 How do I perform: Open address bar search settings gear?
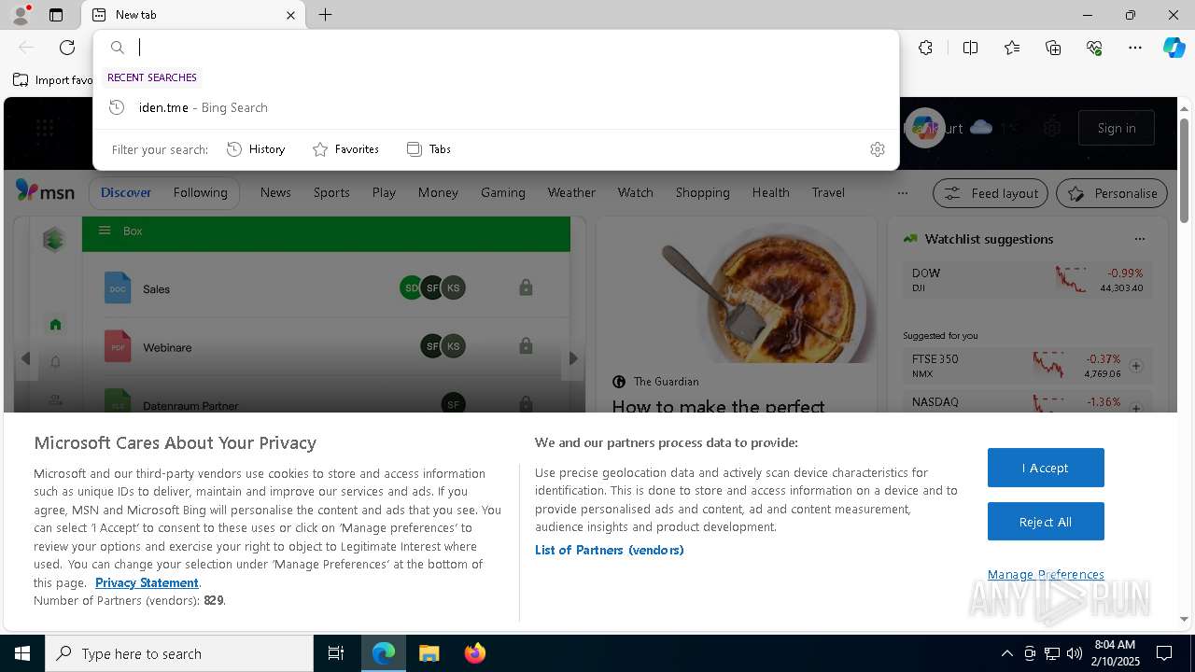click(x=877, y=149)
